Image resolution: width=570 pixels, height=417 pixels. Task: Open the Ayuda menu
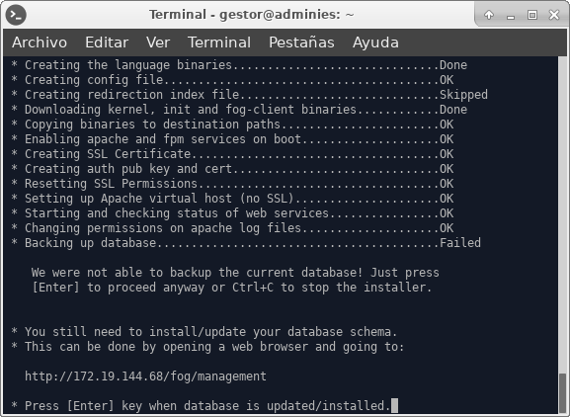coord(375,42)
